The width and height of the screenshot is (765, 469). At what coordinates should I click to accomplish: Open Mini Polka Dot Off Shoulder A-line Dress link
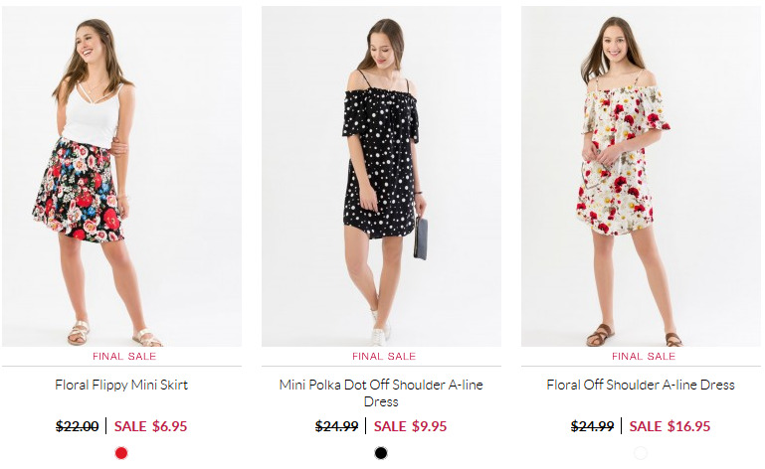click(x=381, y=392)
